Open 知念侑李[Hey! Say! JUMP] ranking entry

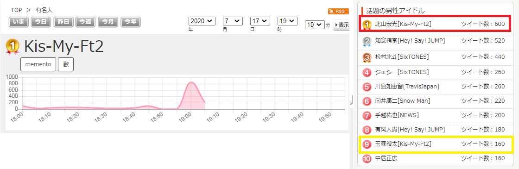[x=410, y=41]
